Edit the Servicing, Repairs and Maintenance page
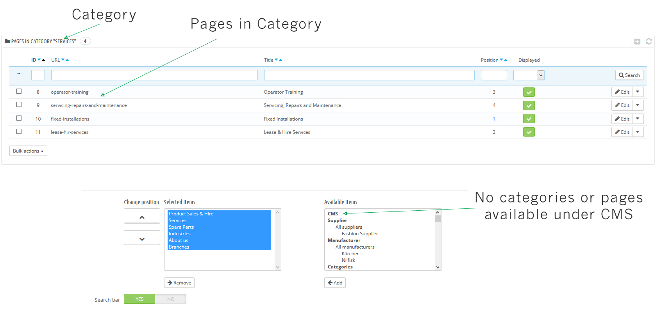Viewport: 663px width, 311px height. tap(622, 105)
